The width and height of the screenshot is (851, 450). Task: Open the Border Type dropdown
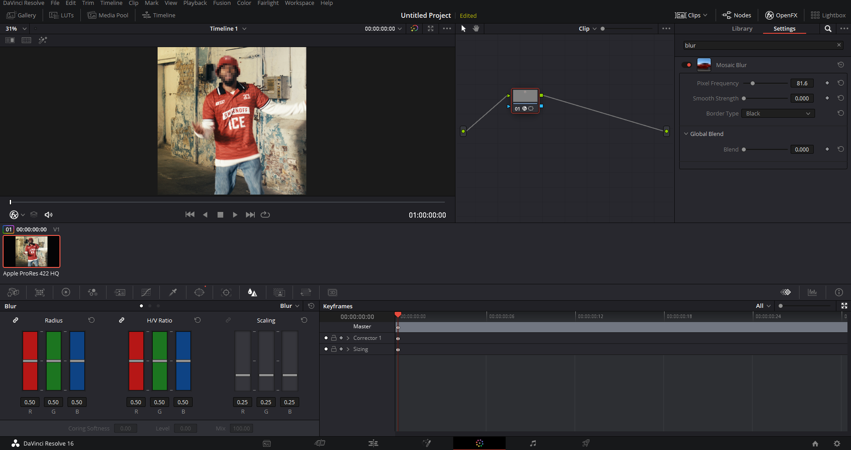(777, 113)
